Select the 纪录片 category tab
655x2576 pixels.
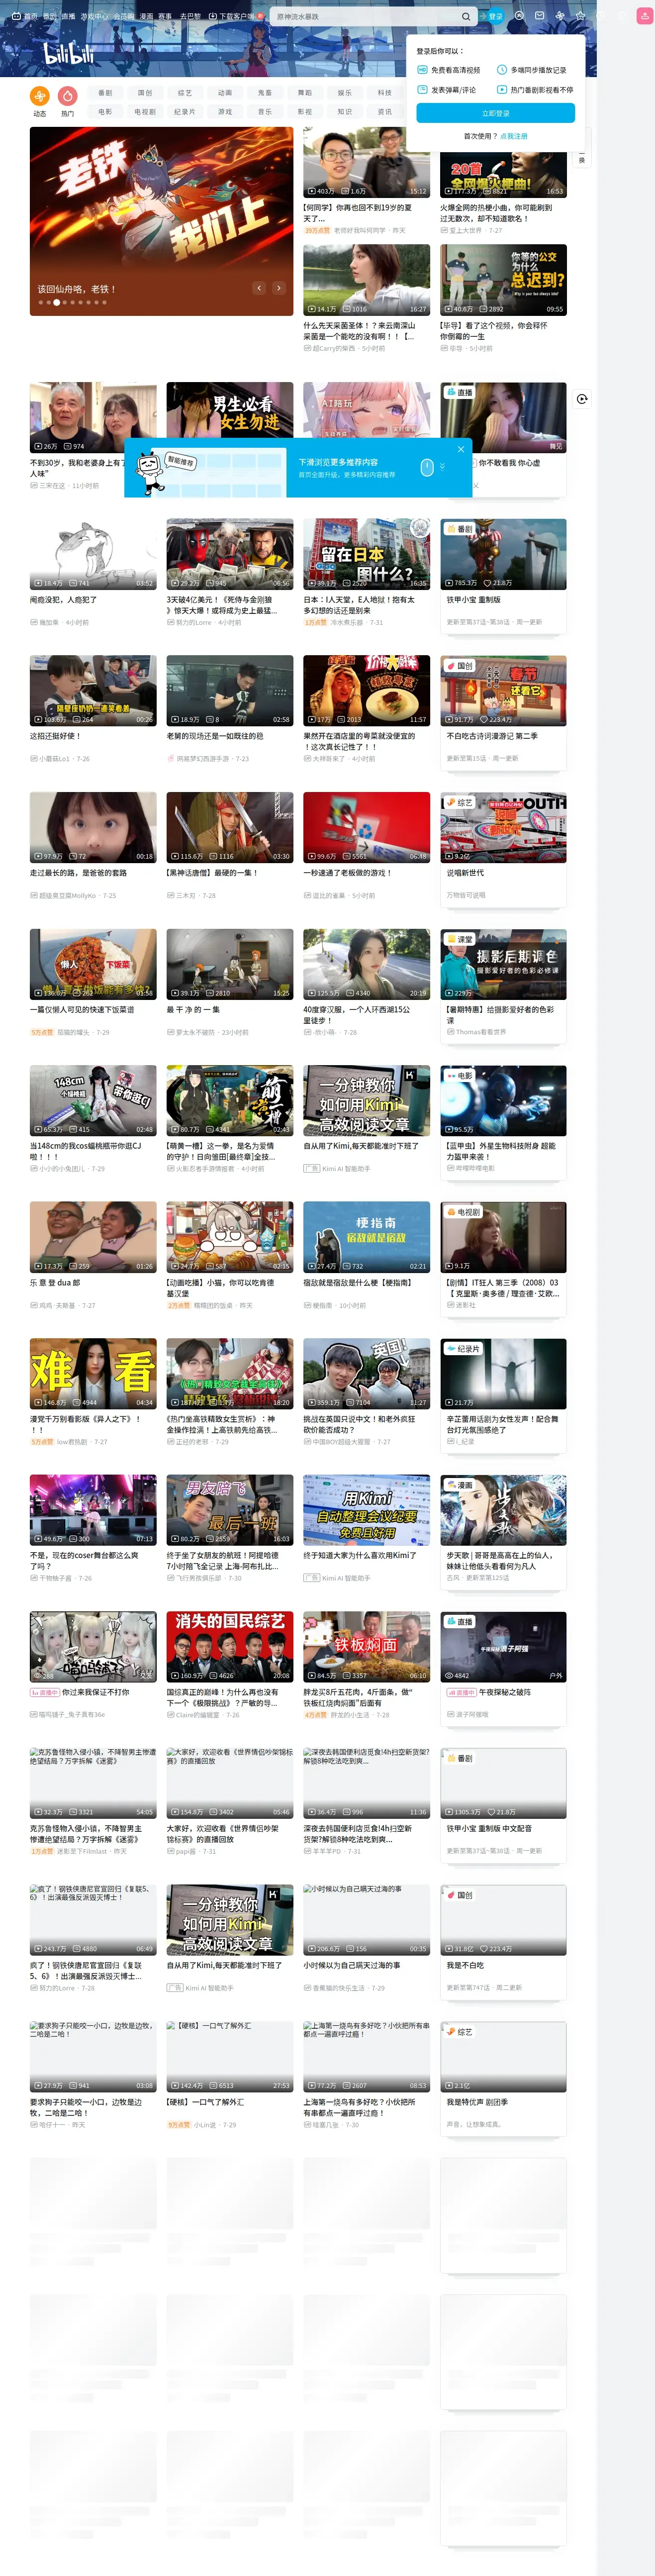tap(185, 112)
